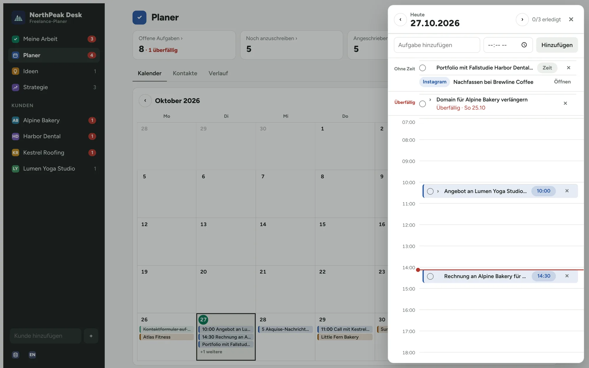Close the day panel
This screenshot has width=589, height=368.
571,19
